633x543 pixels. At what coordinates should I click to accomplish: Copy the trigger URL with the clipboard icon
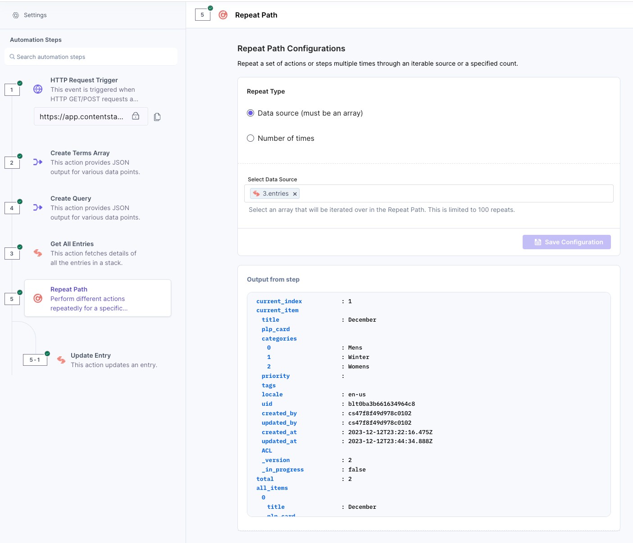point(157,117)
